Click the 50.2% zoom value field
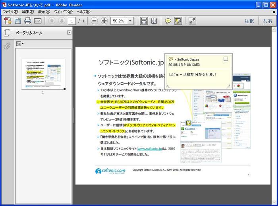Viewport: 278px width, 206px height. click(119, 21)
